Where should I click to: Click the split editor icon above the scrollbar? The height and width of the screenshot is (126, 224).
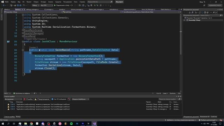[181, 12]
